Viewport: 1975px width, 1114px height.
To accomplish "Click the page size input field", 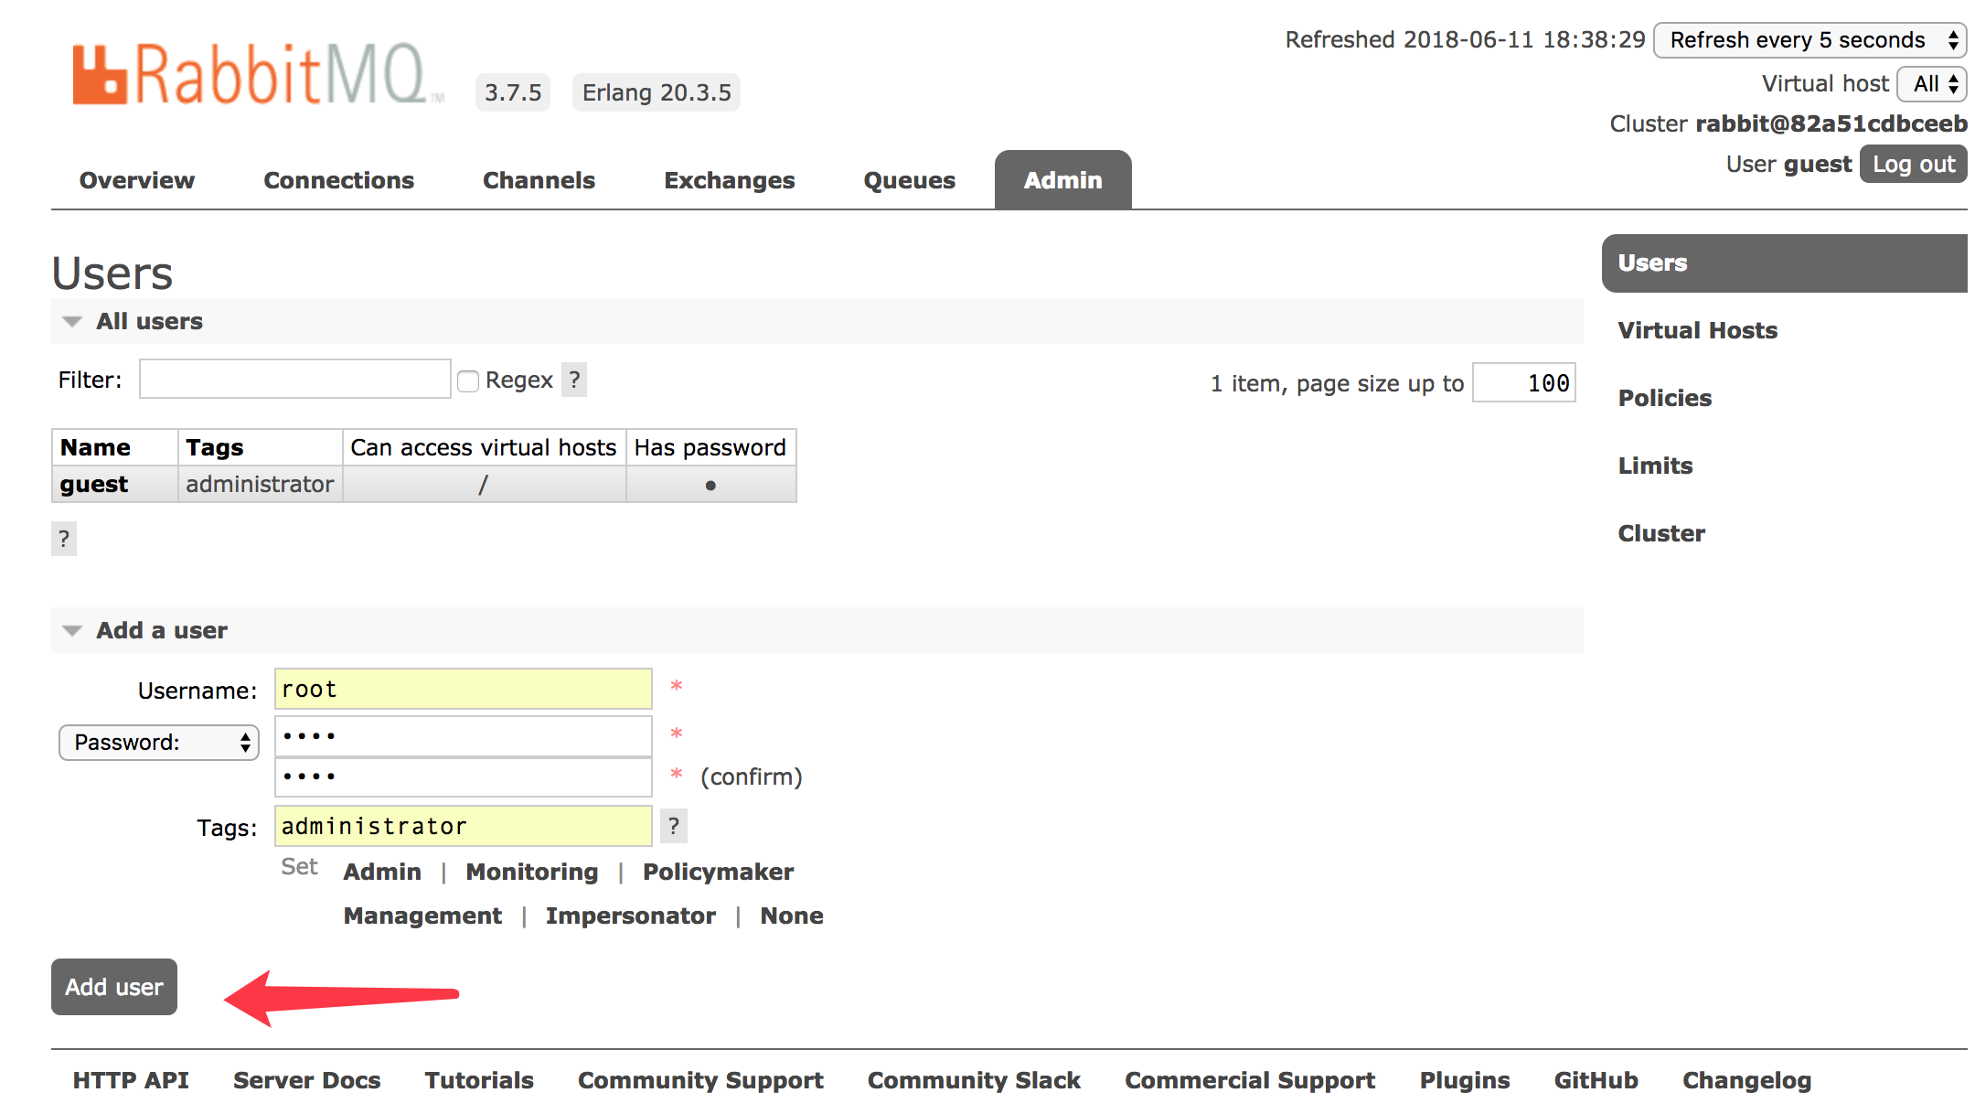I will click(x=1524, y=383).
